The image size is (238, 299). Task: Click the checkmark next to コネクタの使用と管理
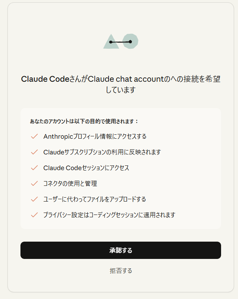(34, 183)
